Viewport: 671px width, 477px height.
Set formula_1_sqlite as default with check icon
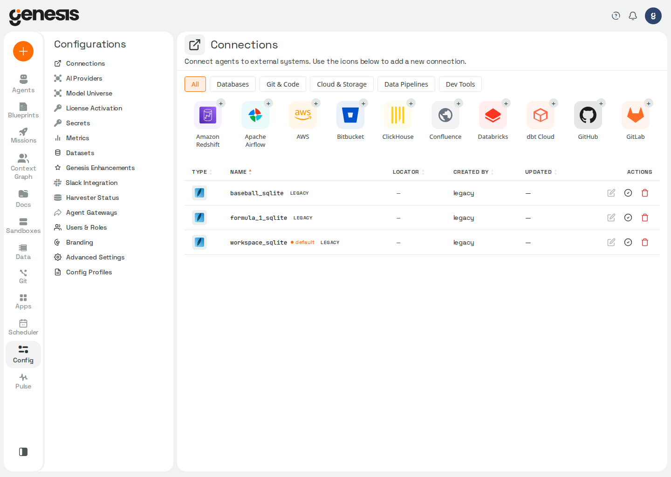point(628,218)
